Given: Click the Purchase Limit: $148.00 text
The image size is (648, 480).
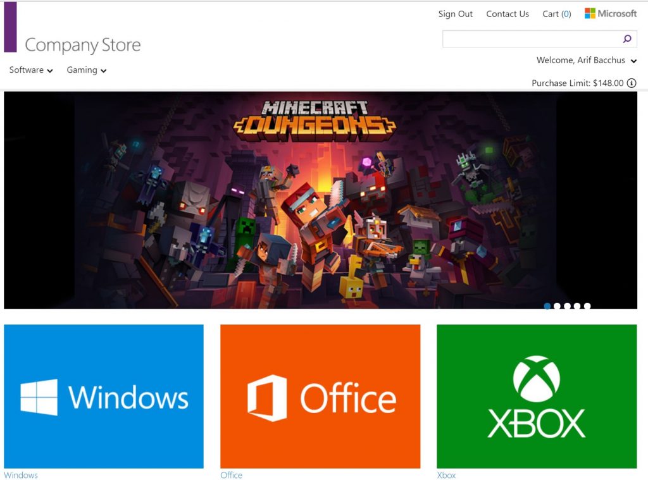Looking at the screenshot, I should point(577,83).
